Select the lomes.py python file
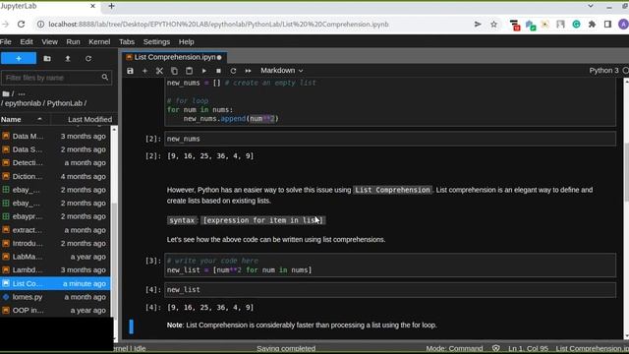This screenshot has width=629, height=354. 55,297
